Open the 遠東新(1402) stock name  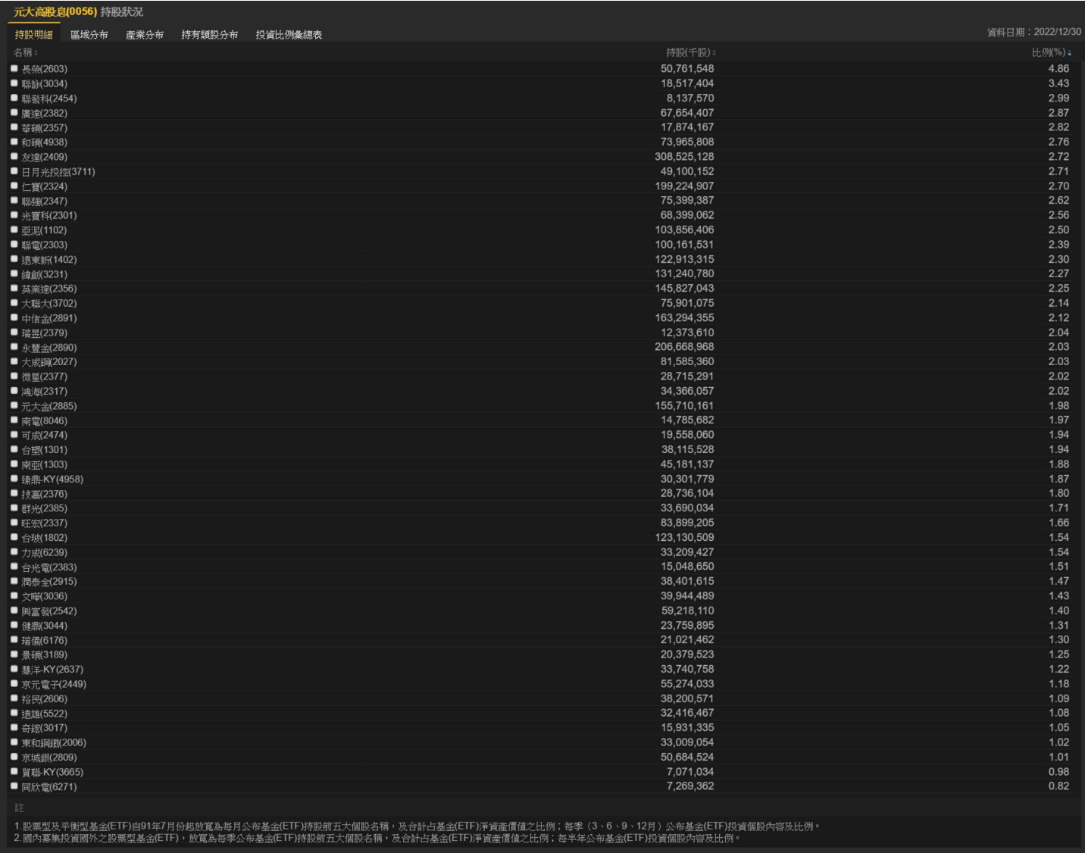49,260
